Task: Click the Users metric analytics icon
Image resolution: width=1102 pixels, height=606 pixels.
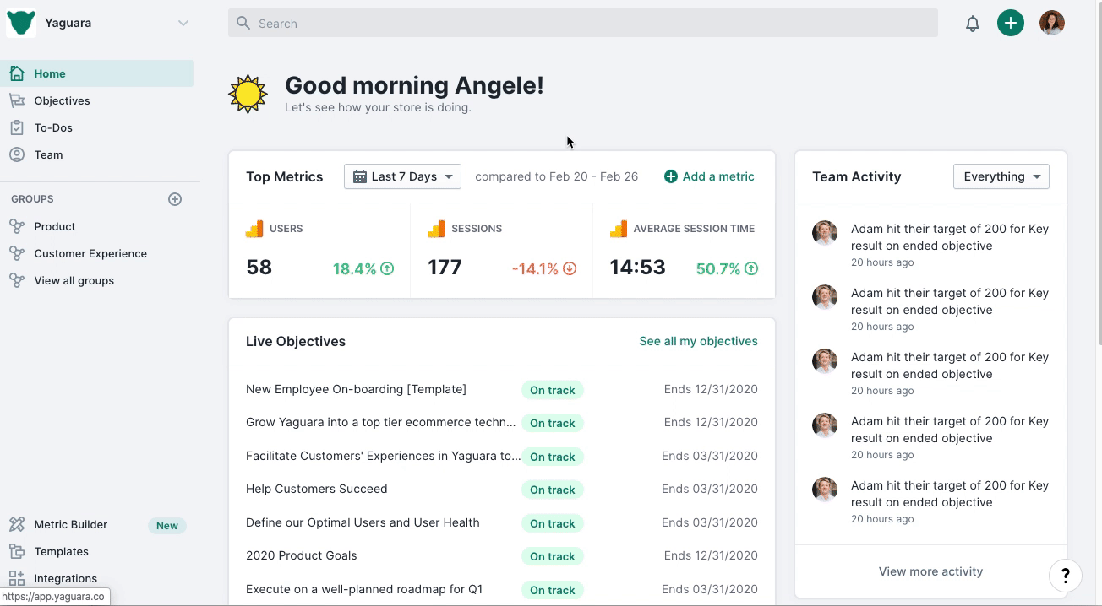Action: coord(254,229)
